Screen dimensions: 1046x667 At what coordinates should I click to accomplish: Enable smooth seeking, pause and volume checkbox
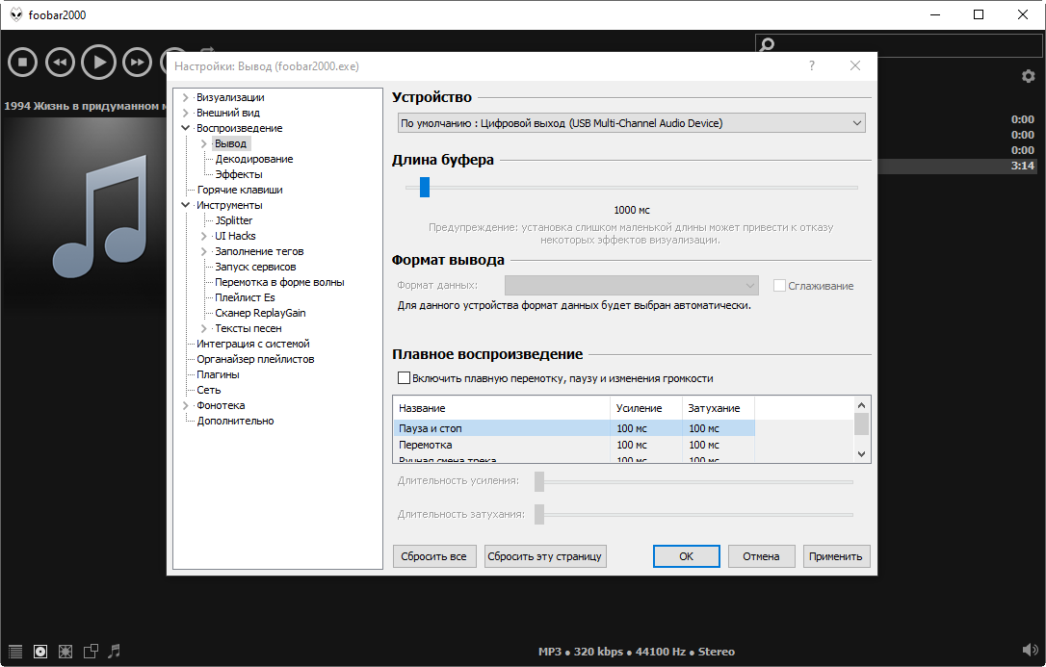tap(405, 378)
